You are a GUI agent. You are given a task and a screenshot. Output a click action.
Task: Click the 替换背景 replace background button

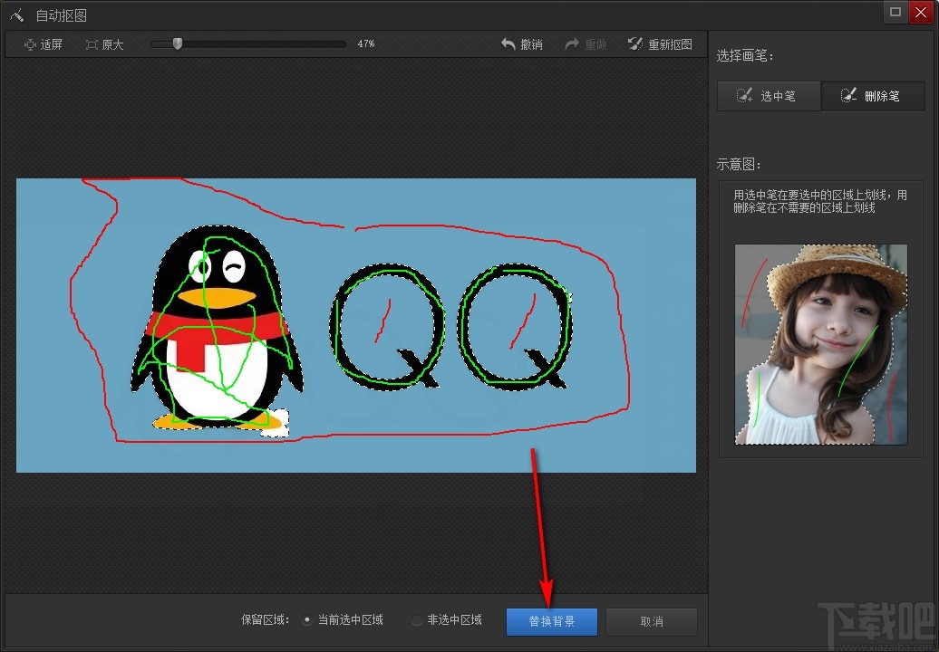point(552,621)
